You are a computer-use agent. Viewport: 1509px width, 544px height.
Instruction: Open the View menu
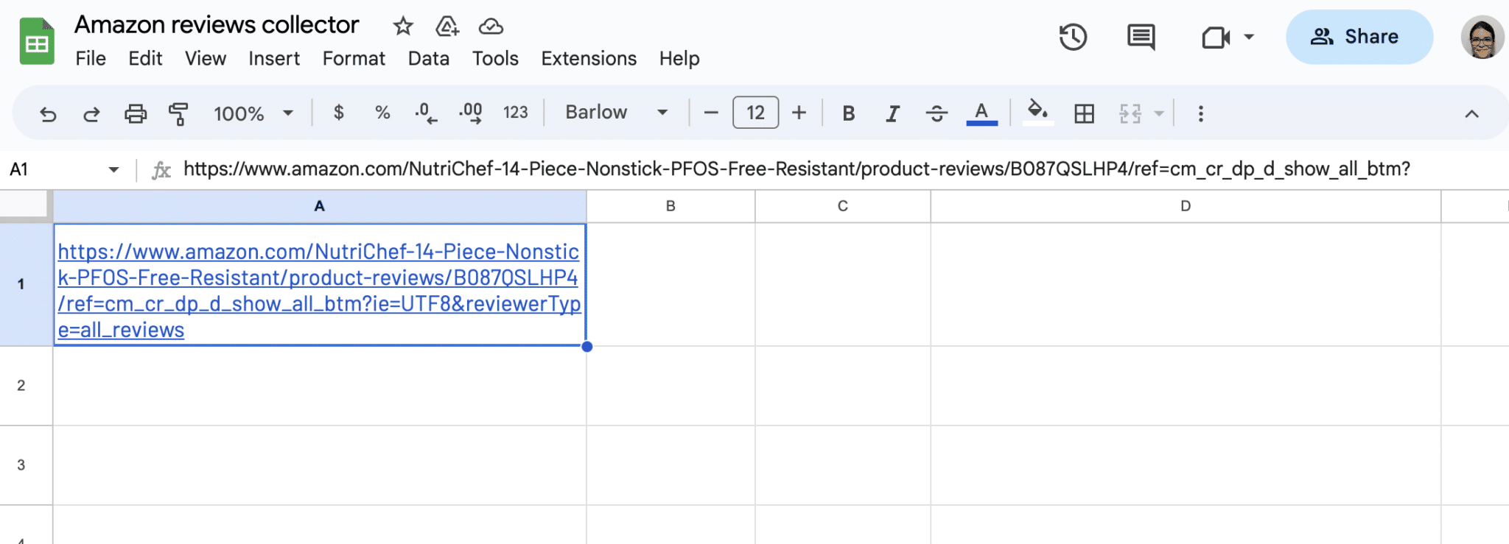[x=206, y=58]
